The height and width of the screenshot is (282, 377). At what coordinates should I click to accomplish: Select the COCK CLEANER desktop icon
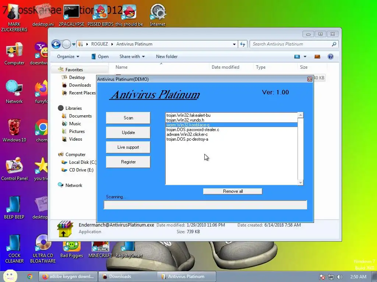(x=14, y=249)
